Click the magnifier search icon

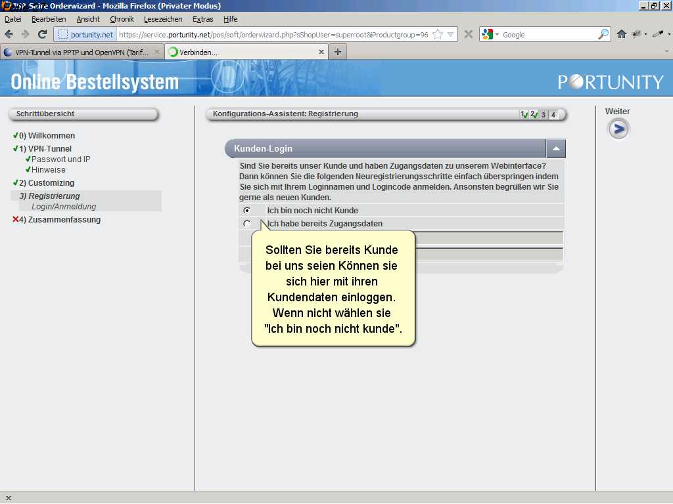click(x=603, y=35)
